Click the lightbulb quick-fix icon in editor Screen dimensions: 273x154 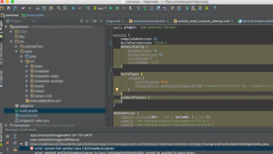coord(117,89)
